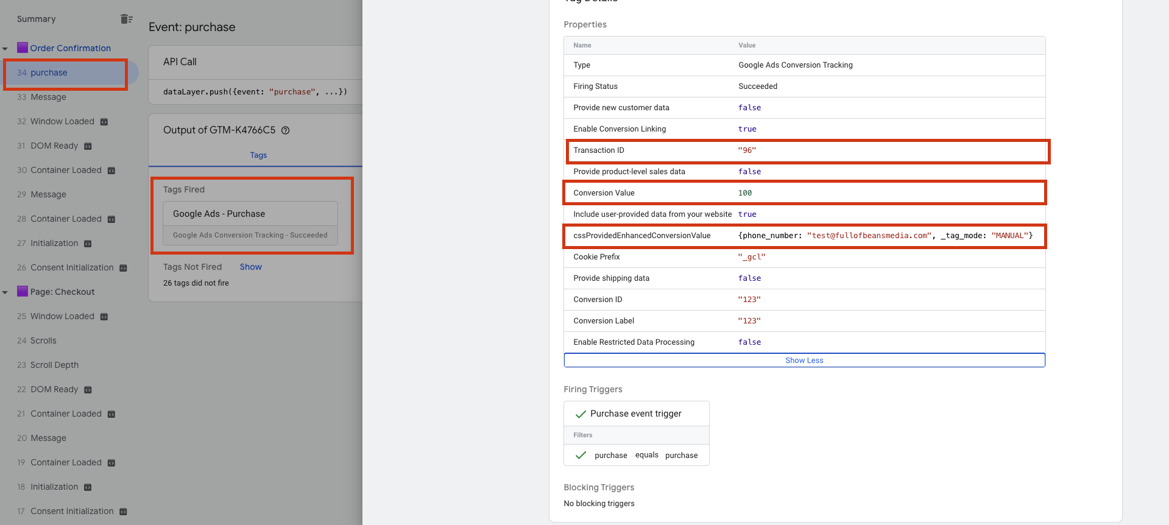The height and width of the screenshot is (525, 1169).
Task: Click the code icon next to 25 Window Loaded
Action: point(104,317)
